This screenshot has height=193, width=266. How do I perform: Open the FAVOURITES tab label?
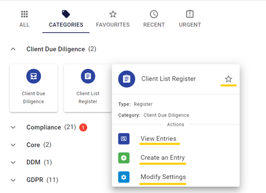(x=113, y=24)
